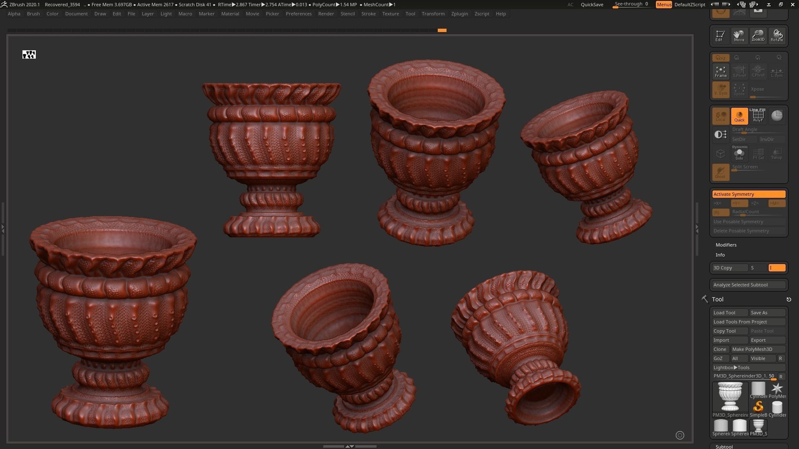The image size is (799, 449).
Task: Click the Frame mesh icon
Action: [x=720, y=72]
